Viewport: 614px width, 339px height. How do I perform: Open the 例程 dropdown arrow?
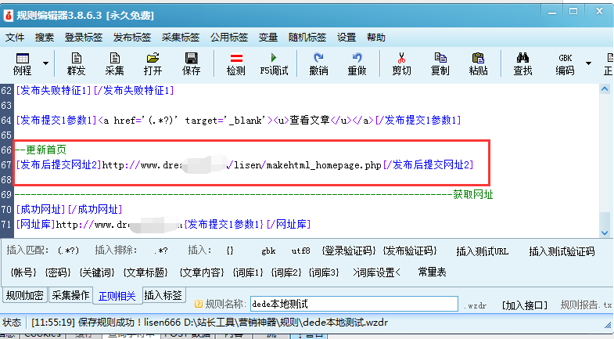pyautogui.click(x=46, y=63)
